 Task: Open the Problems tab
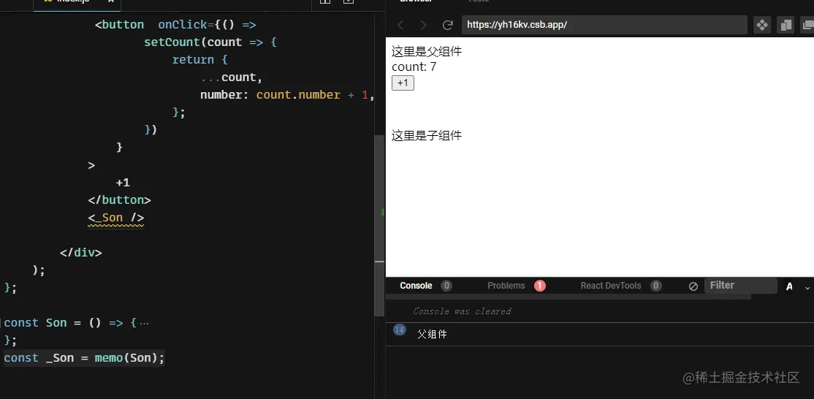(506, 286)
